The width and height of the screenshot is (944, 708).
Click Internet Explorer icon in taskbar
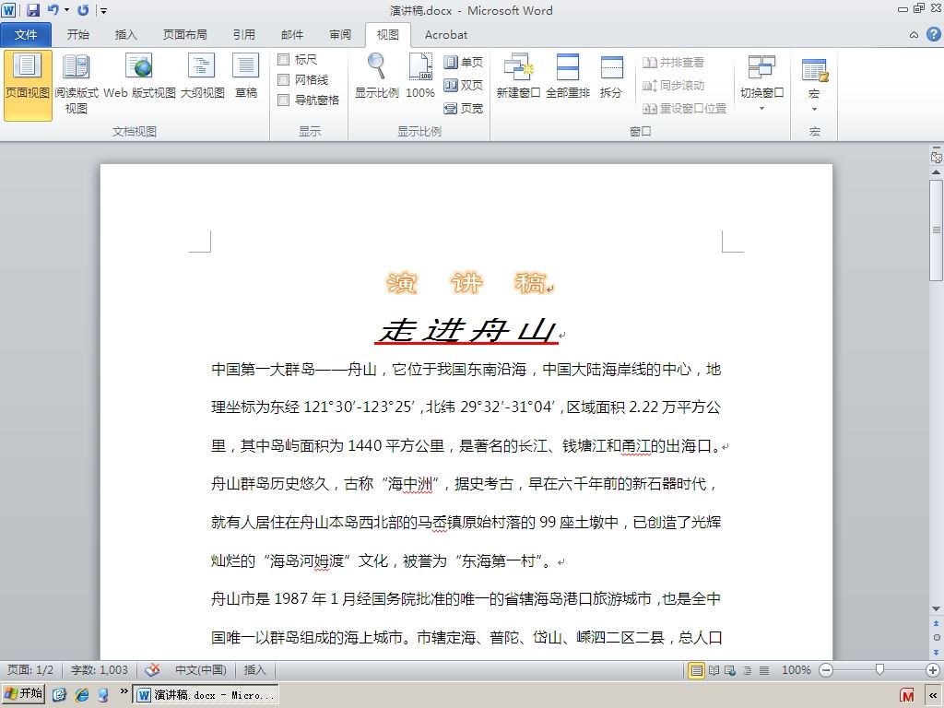tap(82, 695)
